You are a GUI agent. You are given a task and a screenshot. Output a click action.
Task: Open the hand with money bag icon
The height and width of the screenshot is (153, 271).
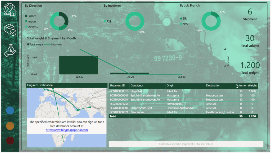click(10, 50)
